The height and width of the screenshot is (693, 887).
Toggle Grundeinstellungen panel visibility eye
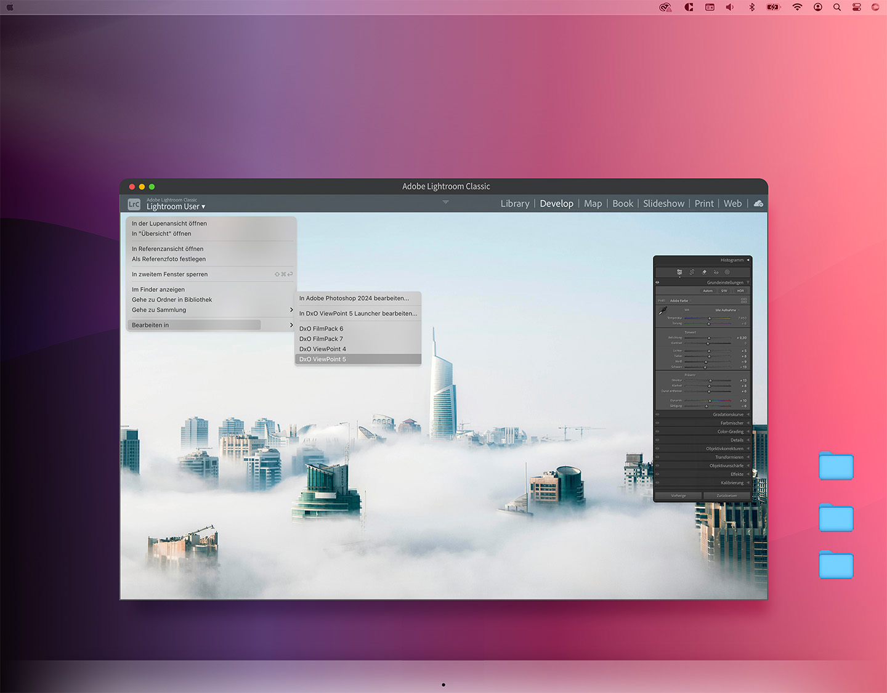657,282
